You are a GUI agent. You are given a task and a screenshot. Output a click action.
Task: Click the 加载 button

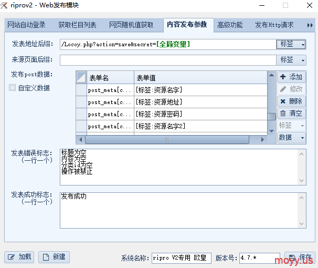click(19, 257)
